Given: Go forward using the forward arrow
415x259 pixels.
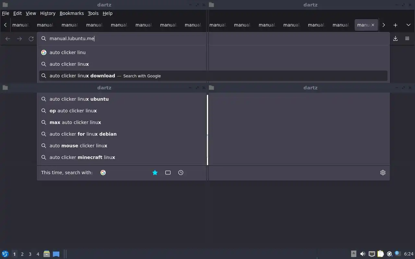Looking at the screenshot, I should click(x=19, y=39).
